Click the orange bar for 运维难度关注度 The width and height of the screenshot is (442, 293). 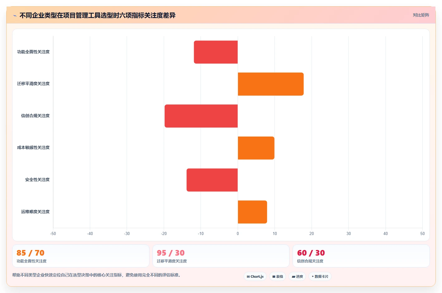(x=252, y=212)
